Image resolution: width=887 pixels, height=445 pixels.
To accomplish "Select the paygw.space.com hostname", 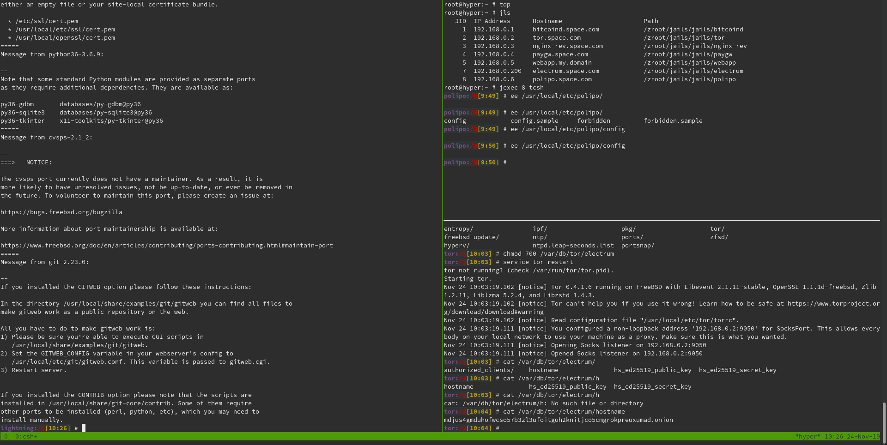I will [x=560, y=54].
